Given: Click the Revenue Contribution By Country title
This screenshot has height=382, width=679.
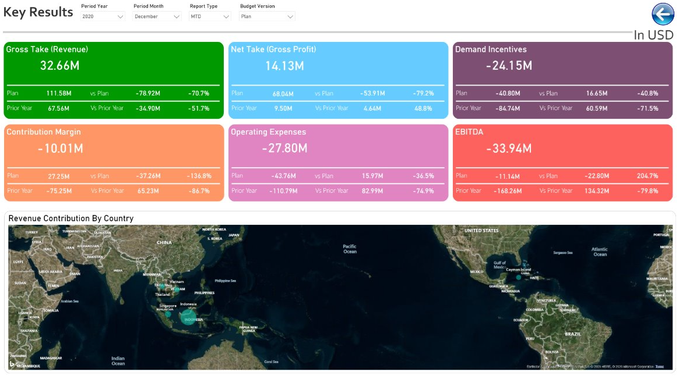Looking at the screenshot, I should click(x=71, y=218).
